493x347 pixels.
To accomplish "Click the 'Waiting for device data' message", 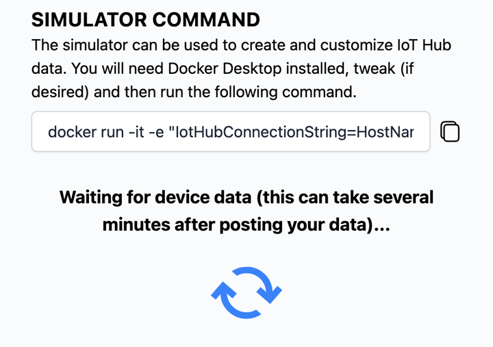I will coord(246,211).
